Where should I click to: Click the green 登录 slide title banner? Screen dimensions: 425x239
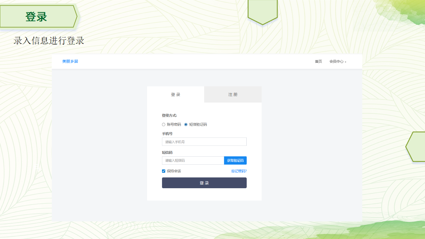pyautogui.click(x=37, y=17)
